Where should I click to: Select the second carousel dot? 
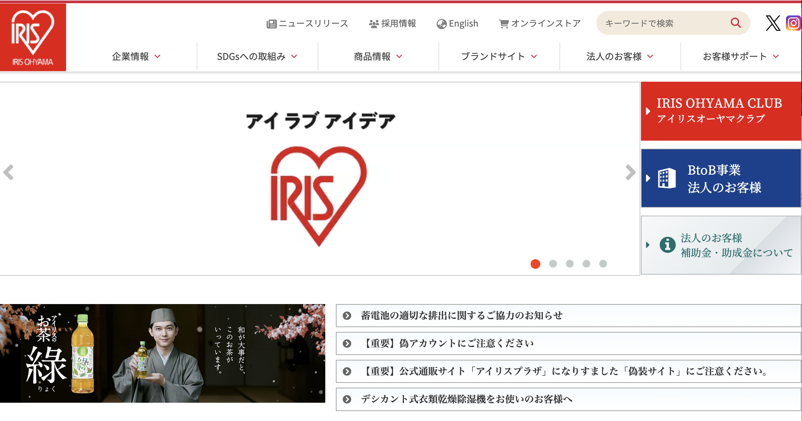(553, 264)
